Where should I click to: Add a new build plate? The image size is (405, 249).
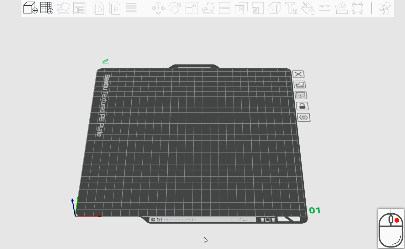coord(47,8)
